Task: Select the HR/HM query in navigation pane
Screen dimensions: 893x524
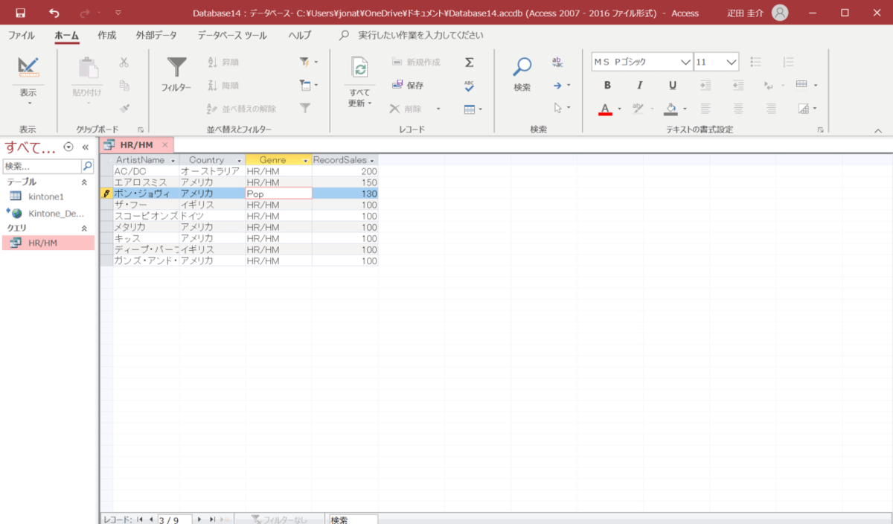Action: (48, 243)
